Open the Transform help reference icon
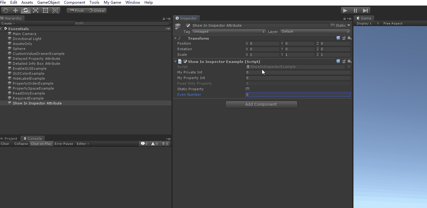 click(338, 38)
